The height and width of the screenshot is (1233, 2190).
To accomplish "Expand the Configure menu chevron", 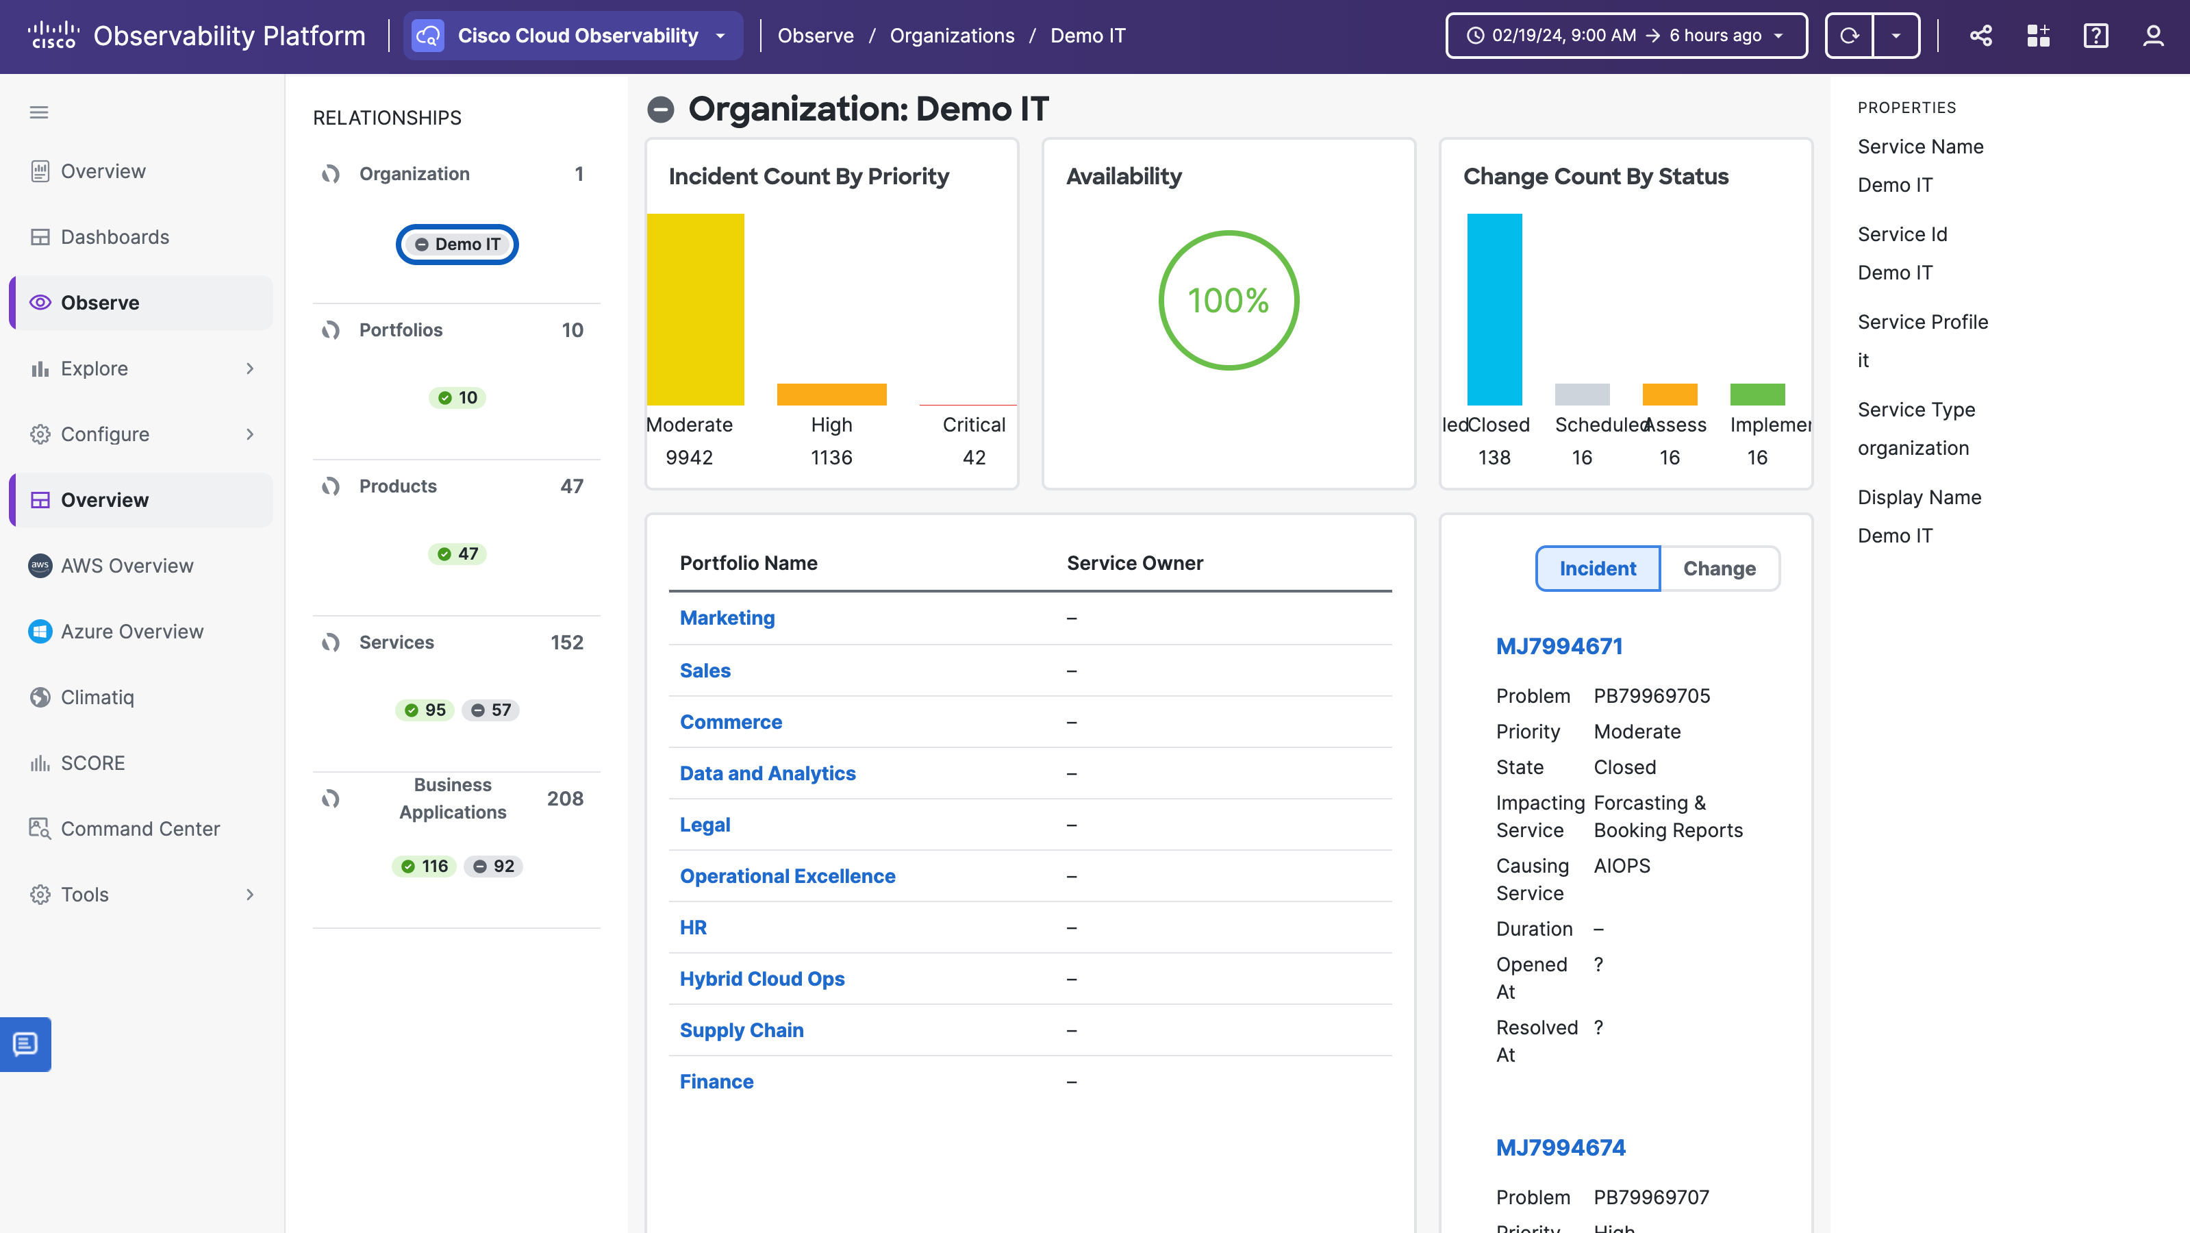I will 250,434.
